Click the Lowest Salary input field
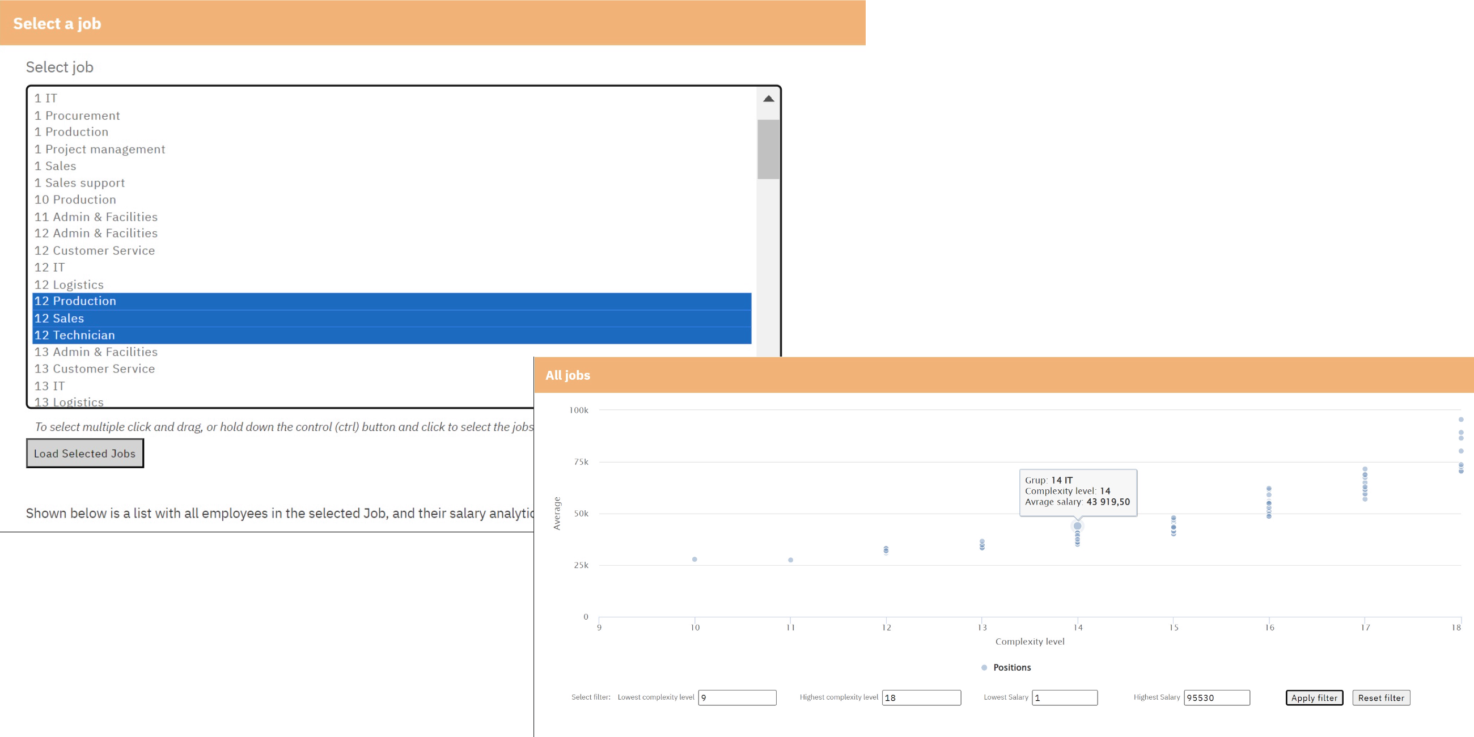Screen dimensions: 1474x737 1064,697
